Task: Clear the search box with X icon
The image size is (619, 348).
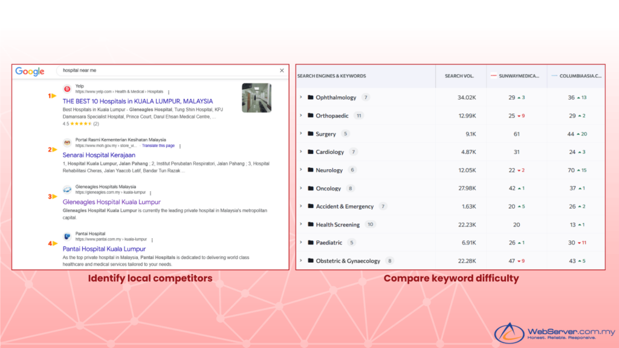Action: point(282,71)
